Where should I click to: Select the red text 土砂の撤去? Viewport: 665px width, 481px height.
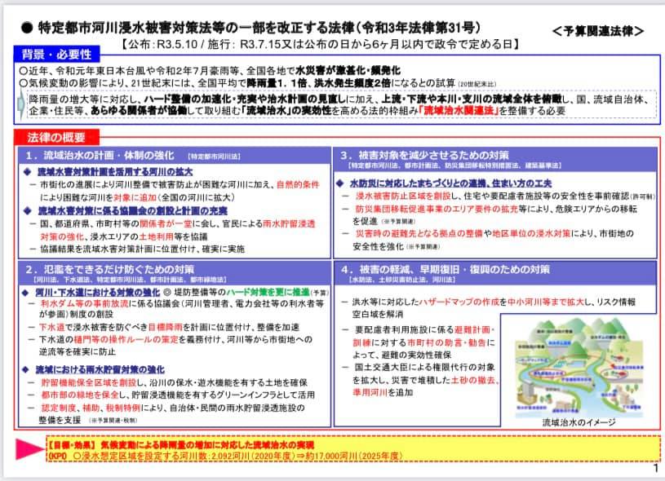coord(473,380)
